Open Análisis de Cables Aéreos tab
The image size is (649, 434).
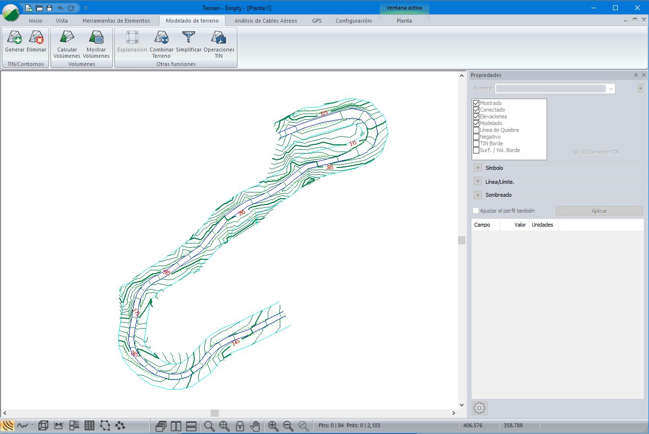click(265, 21)
